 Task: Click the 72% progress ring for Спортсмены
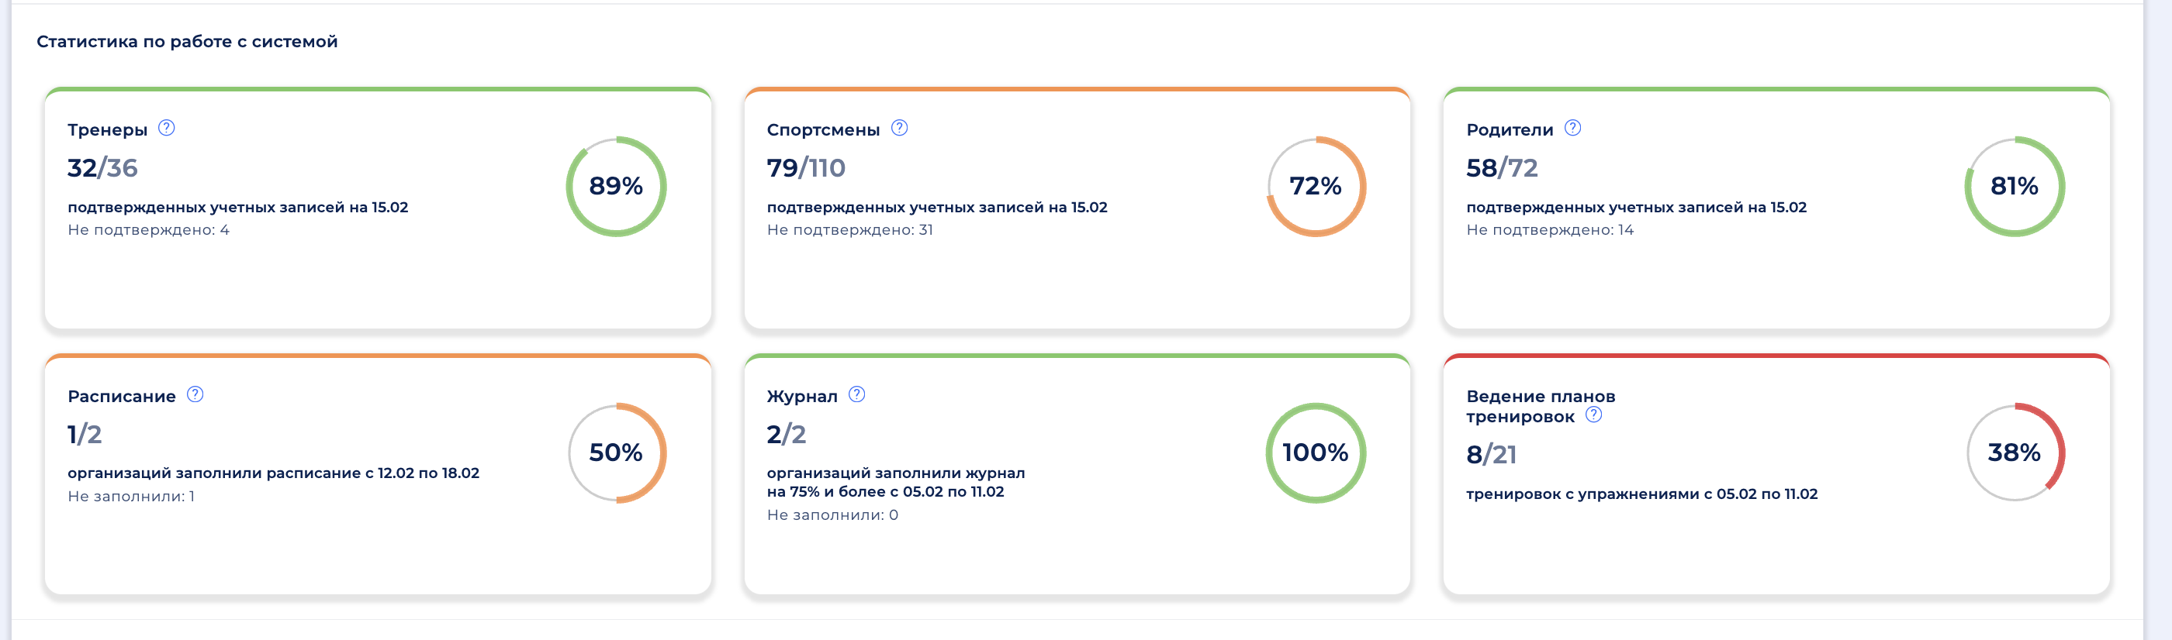1316,186
